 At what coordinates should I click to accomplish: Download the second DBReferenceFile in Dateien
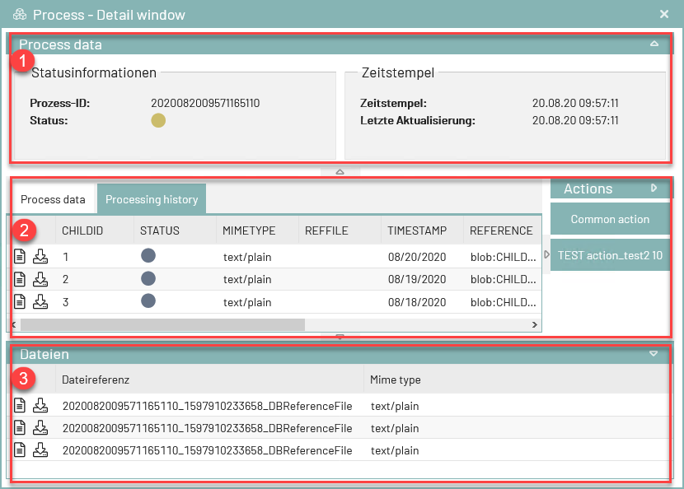40,428
